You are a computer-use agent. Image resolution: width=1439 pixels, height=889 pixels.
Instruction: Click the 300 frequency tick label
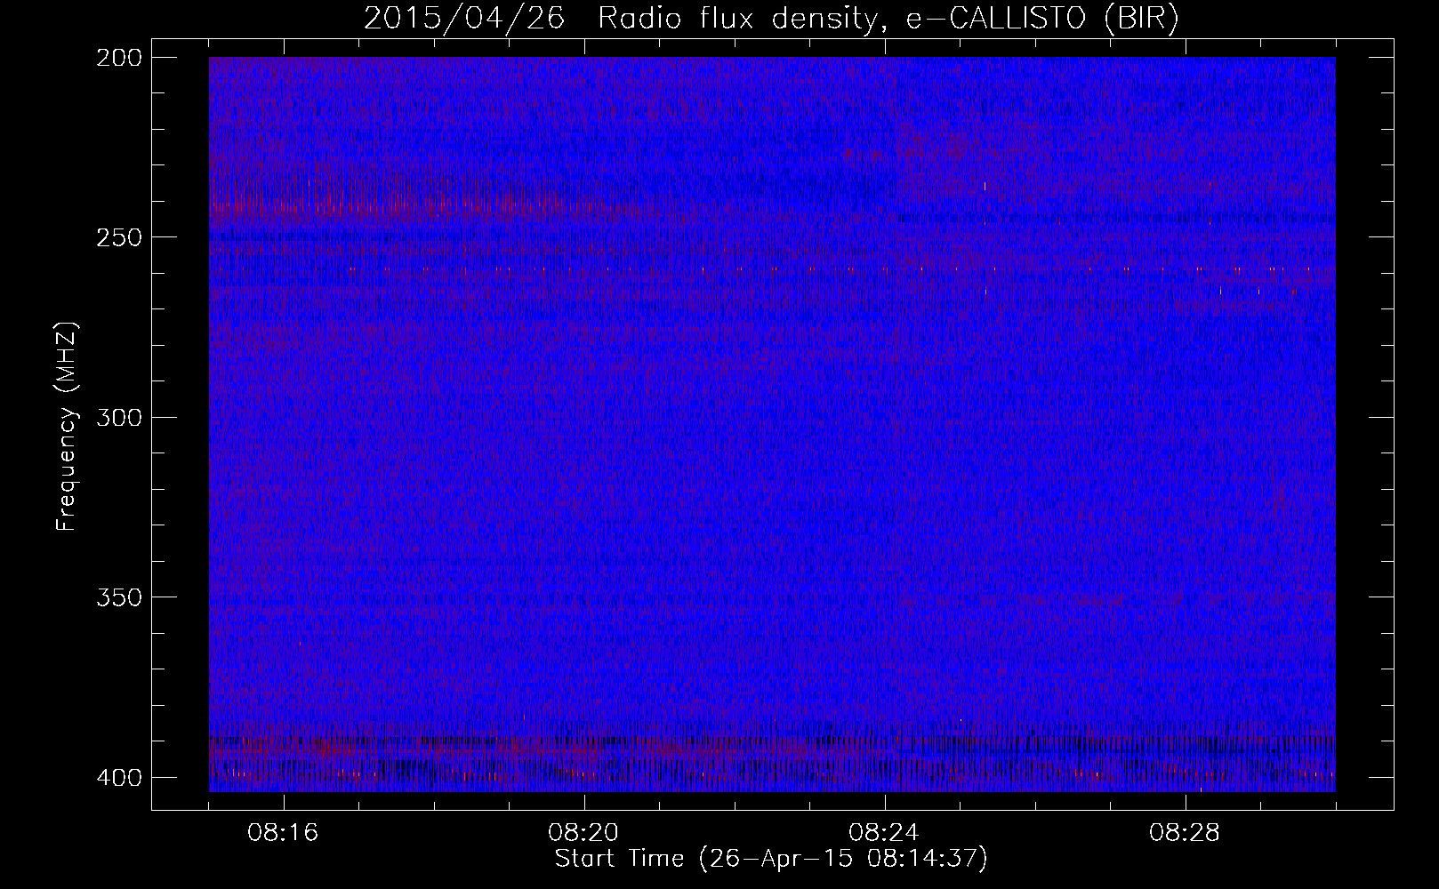click(117, 416)
